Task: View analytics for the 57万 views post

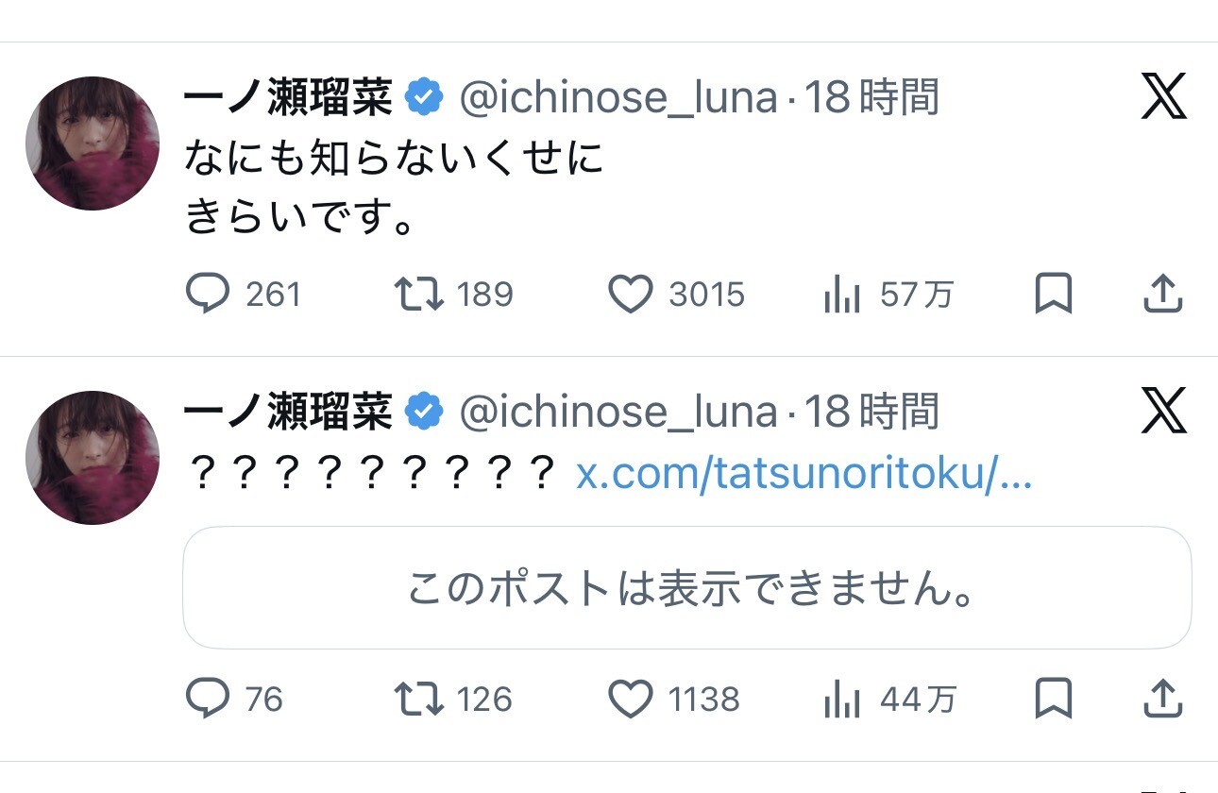Action: (841, 295)
